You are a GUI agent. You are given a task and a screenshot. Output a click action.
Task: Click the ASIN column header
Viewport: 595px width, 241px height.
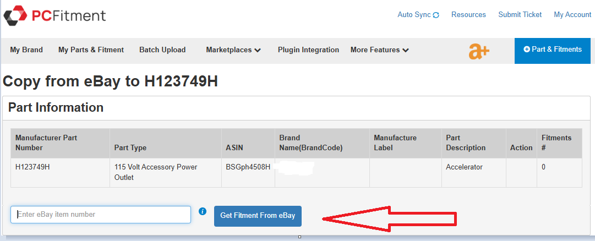point(248,143)
